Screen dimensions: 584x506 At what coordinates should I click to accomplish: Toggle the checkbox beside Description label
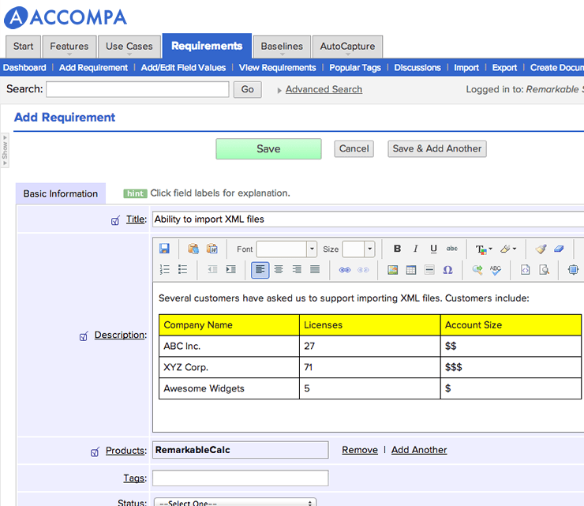tap(84, 336)
